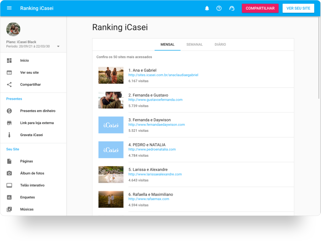Open the notifications bell icon

click(x=207, y=8)
